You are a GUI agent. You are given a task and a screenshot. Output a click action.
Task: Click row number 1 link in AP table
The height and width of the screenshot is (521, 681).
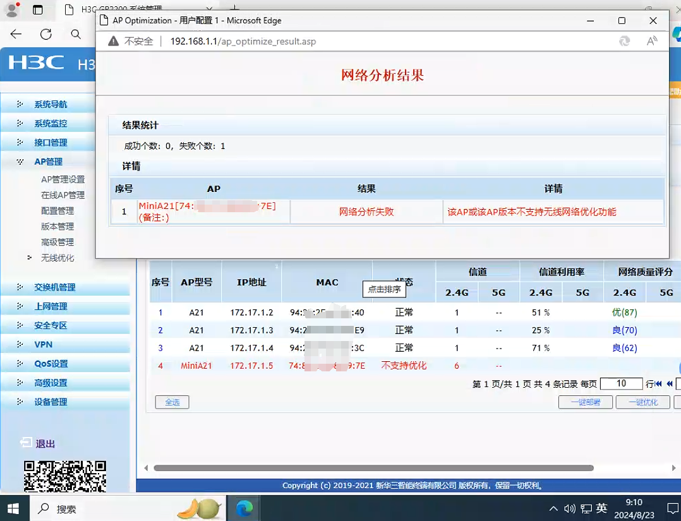pos(160,312)
